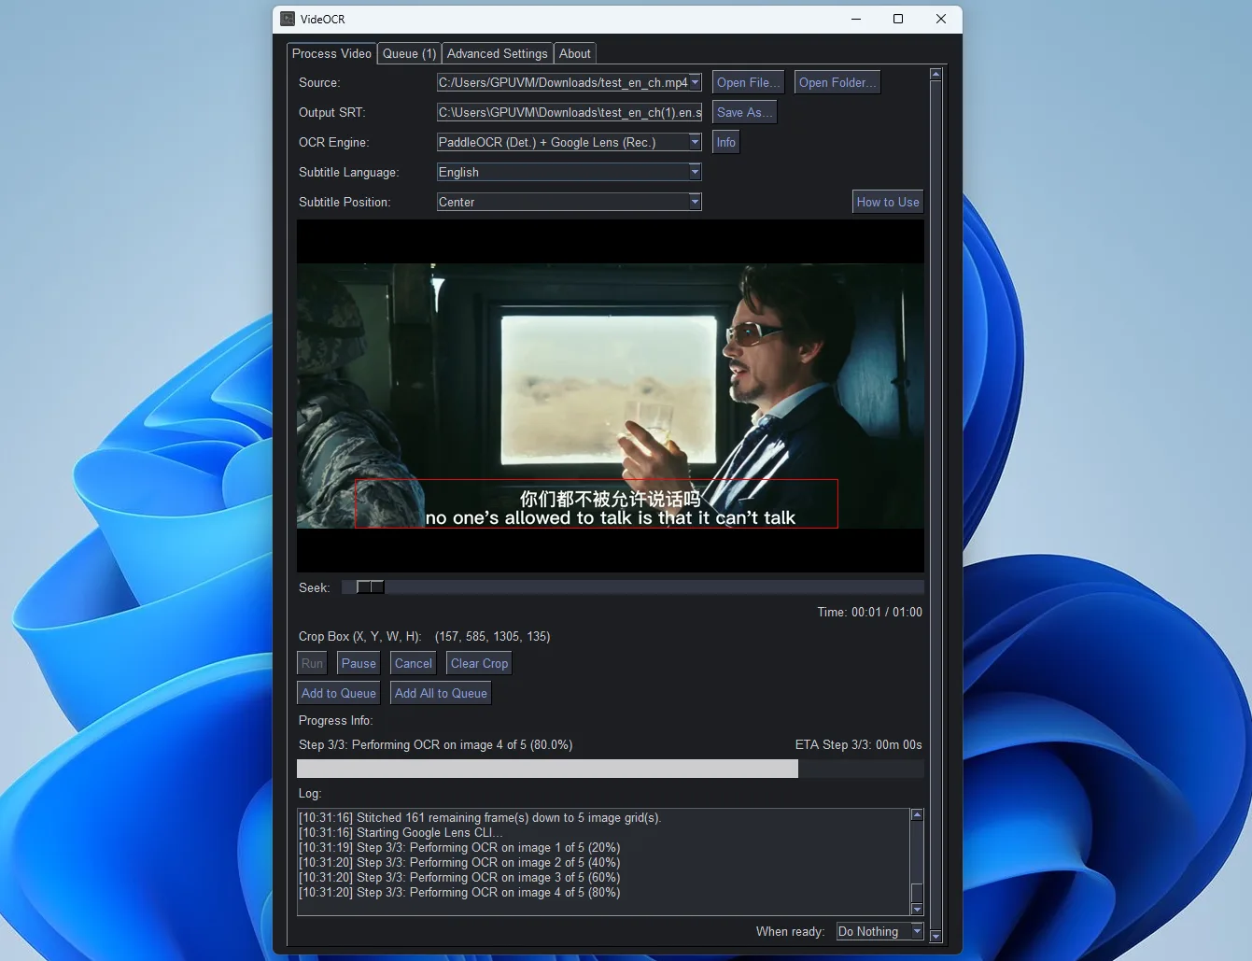
Task: Click the ETA Step 3/3 text
Action: coord(858,744)
